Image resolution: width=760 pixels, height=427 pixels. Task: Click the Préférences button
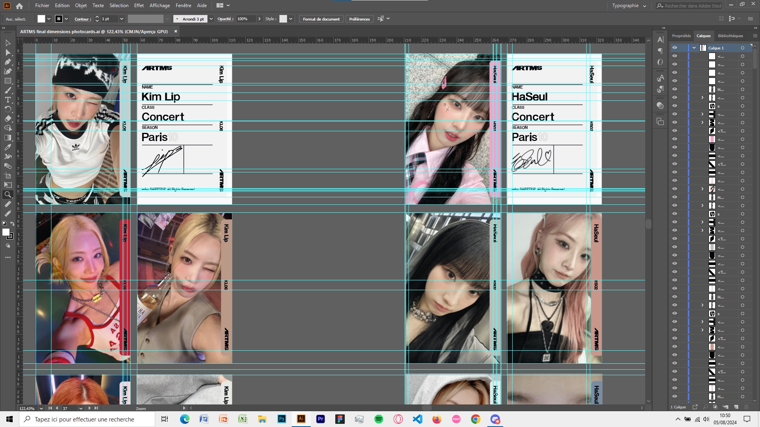click(x=359, y=19)
